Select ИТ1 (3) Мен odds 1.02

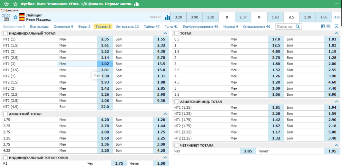coord(105,64)
